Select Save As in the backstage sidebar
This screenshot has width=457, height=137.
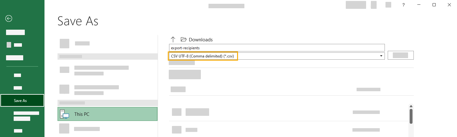click(22, 101)
